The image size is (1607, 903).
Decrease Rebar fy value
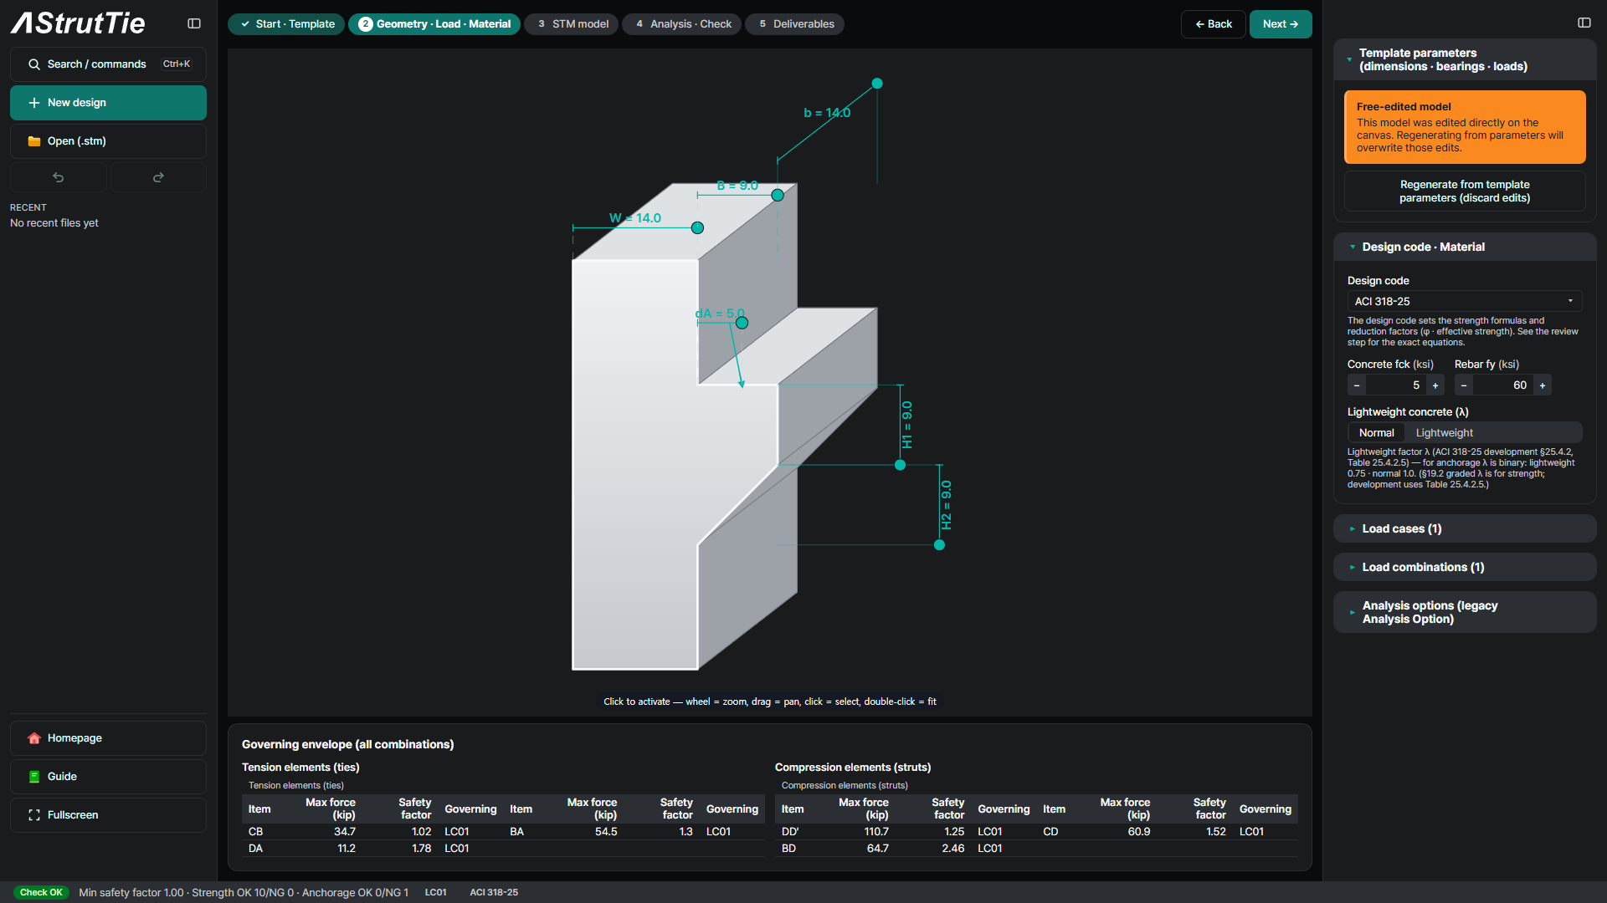point(1464,385)
